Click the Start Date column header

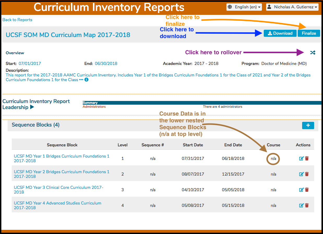pos(193,145)
